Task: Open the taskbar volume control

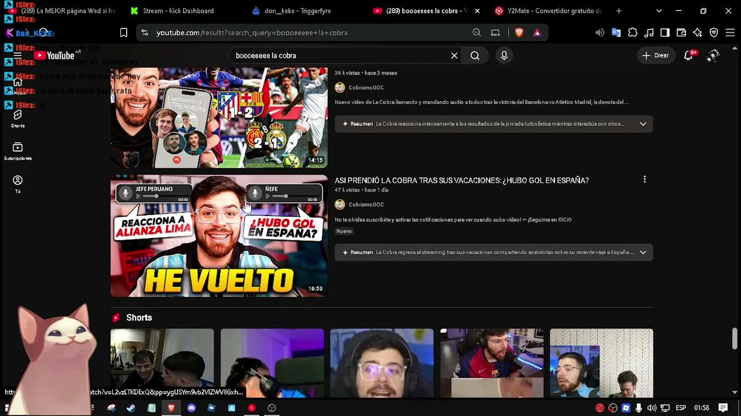Action: [x=652, y=408]
